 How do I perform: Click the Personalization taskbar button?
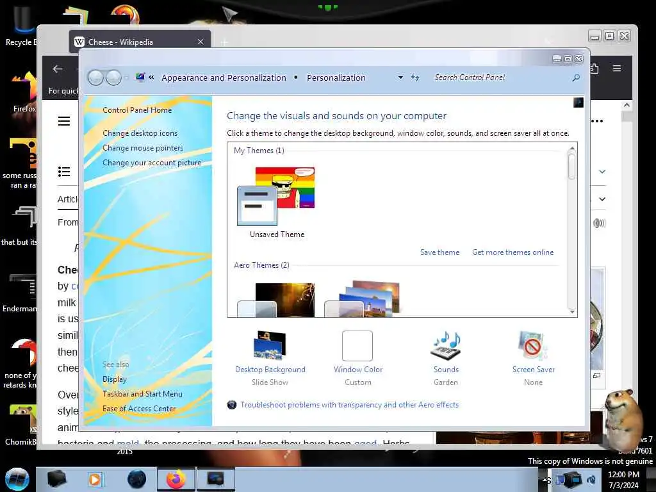tap(215, 479)
